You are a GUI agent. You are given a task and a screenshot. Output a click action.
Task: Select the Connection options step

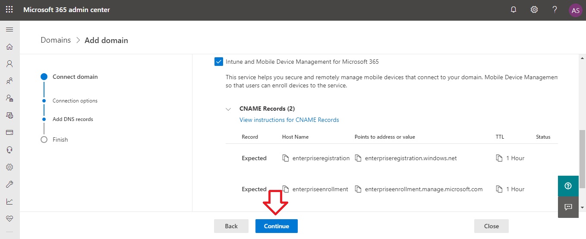click(x=75, y=101)
